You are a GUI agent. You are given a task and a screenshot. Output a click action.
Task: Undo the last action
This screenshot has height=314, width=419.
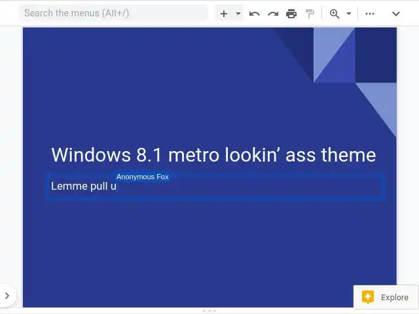(254, 13)
